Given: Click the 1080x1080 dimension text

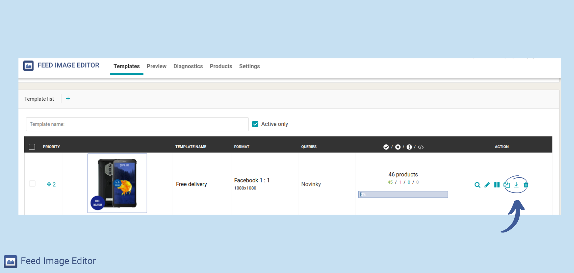Looking at the screenshot, I should click(245, 188).
